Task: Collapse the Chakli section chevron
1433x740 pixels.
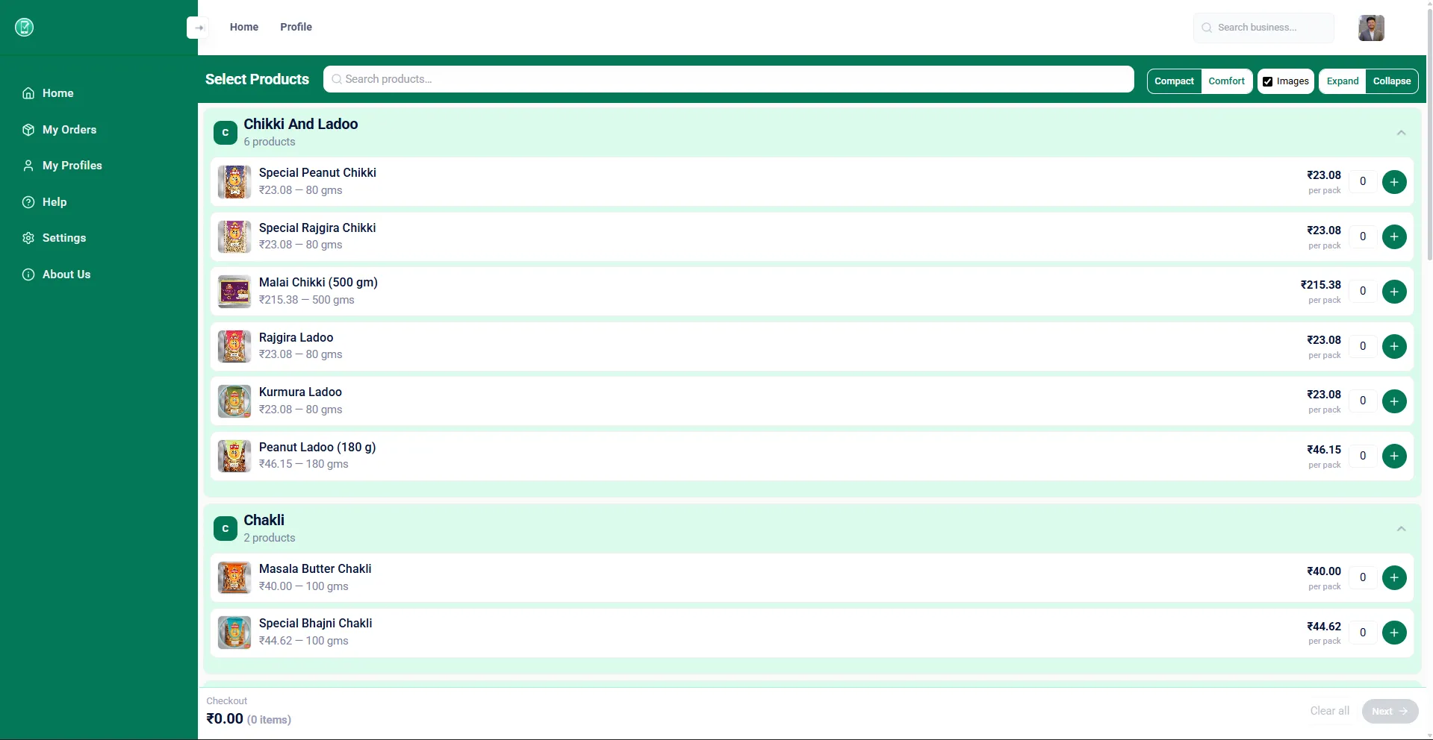Action: (1401, 529)
